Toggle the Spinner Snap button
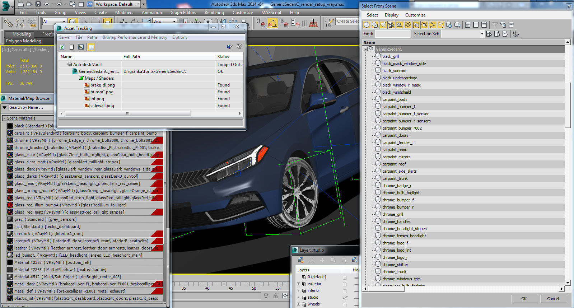This screenshot has height=308, width=574. tap(295, 23)
